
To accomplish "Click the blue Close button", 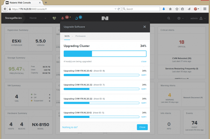I will click(x=142, y=127).
